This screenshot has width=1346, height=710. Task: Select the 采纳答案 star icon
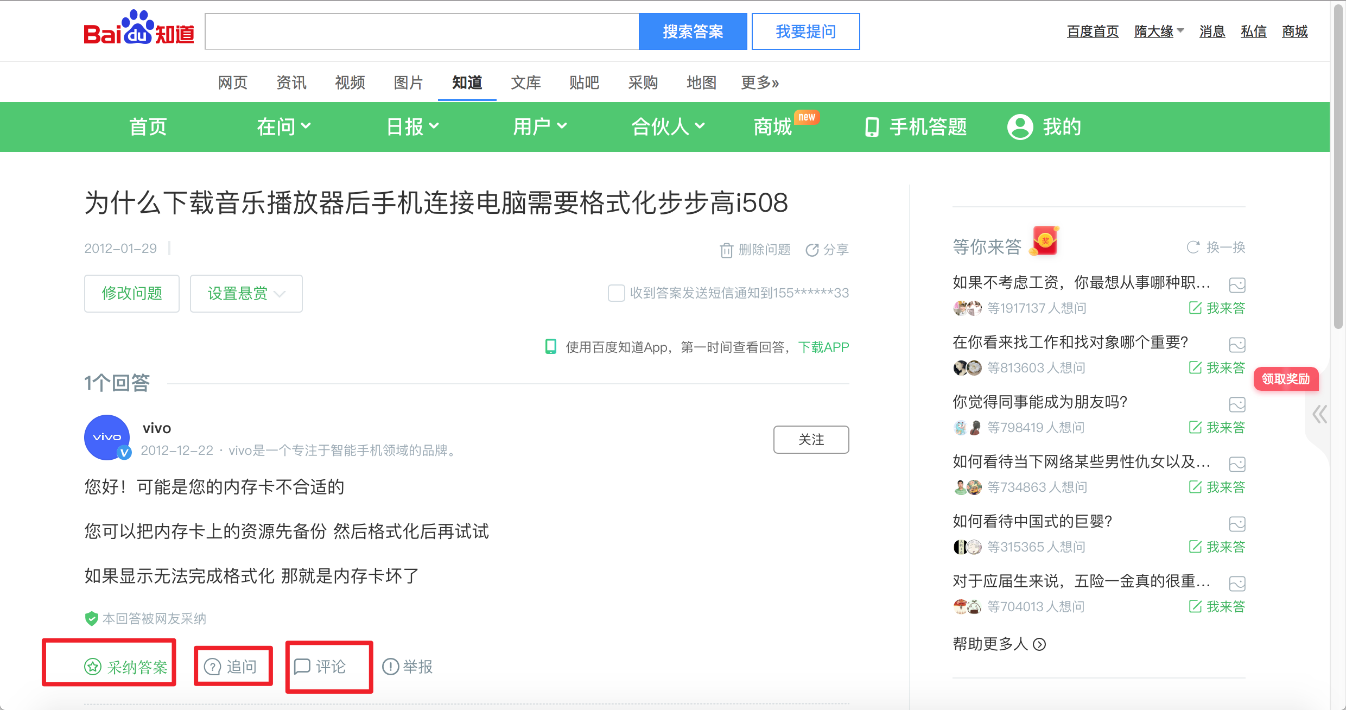[92, 667]
